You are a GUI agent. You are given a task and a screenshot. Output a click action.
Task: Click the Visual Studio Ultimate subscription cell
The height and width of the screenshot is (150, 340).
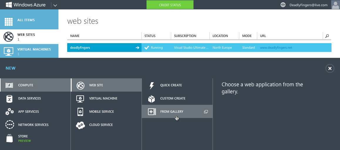click(191, 48)
